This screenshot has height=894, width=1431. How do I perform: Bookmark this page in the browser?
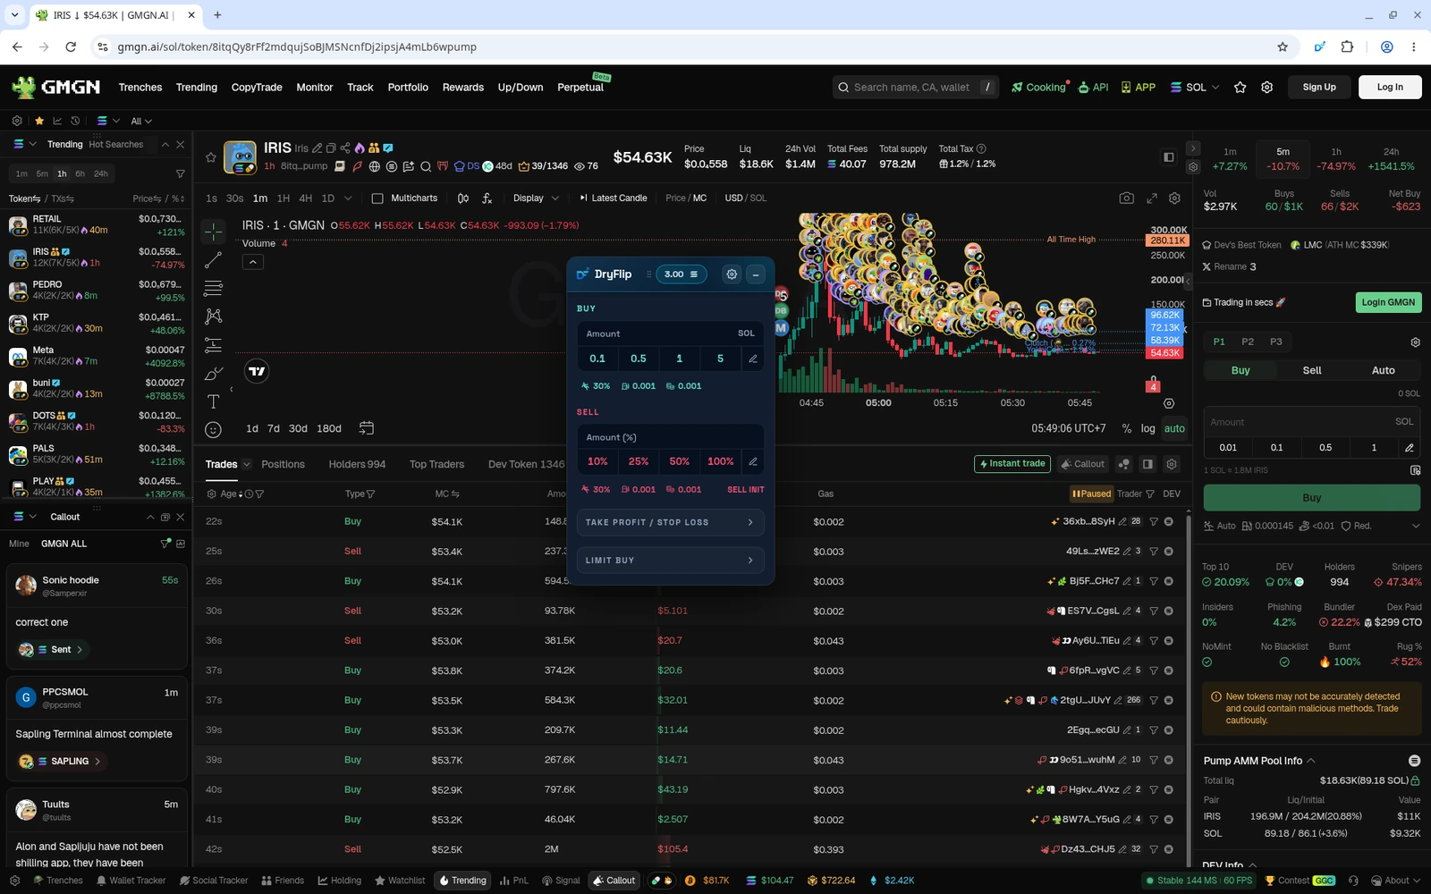point(1283,46)
